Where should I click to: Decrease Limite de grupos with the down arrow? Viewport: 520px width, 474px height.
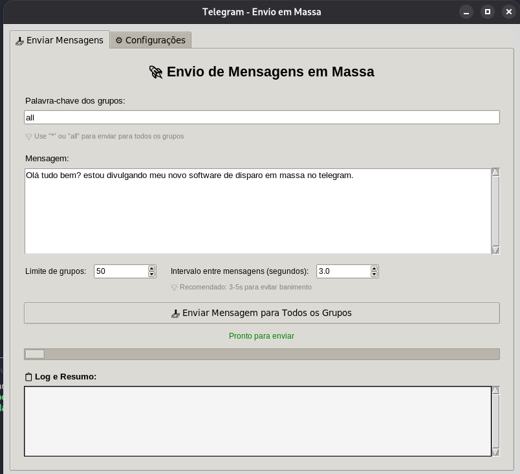pos(150,274)
